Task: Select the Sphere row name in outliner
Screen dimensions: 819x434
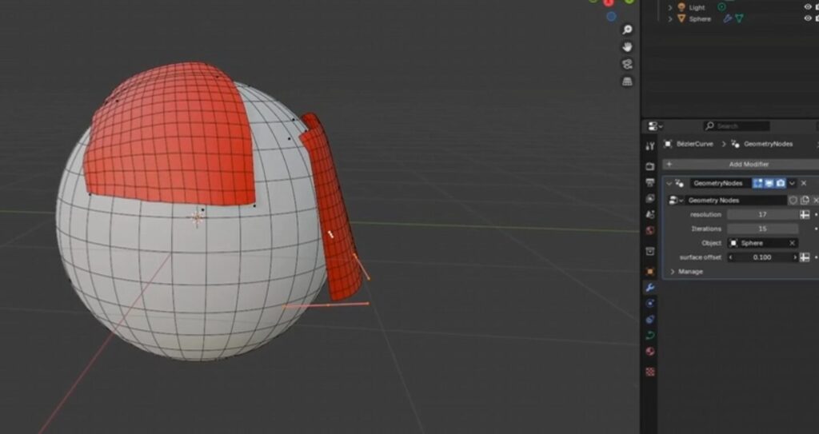Action: pos(700,19)
